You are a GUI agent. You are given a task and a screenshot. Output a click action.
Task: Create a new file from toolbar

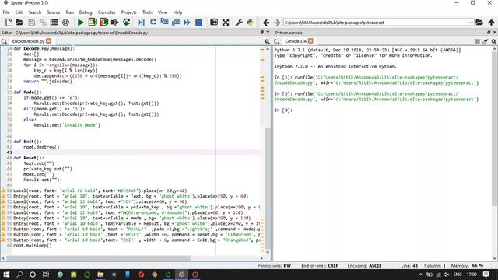(9, 23)
